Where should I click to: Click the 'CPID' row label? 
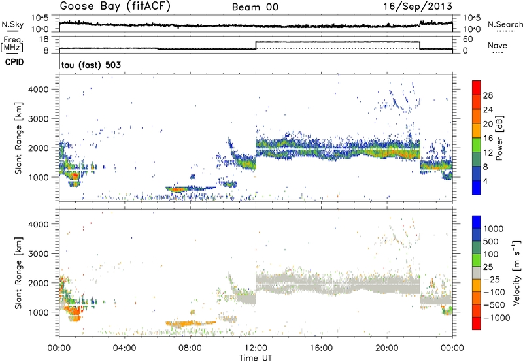[x=14, y=62]
